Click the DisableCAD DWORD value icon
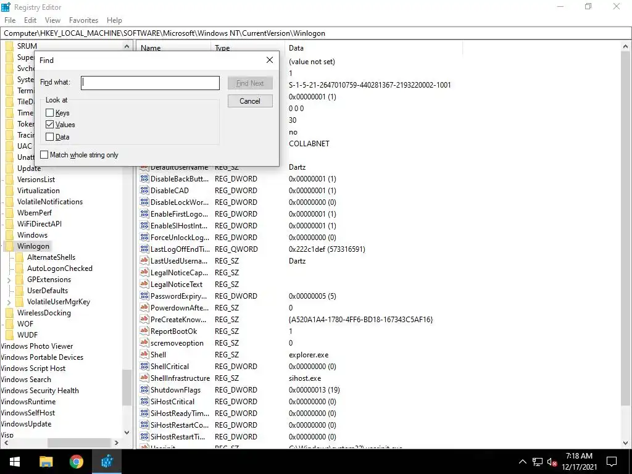This screenshot has height=474, width=632. (x=144, y=190)
